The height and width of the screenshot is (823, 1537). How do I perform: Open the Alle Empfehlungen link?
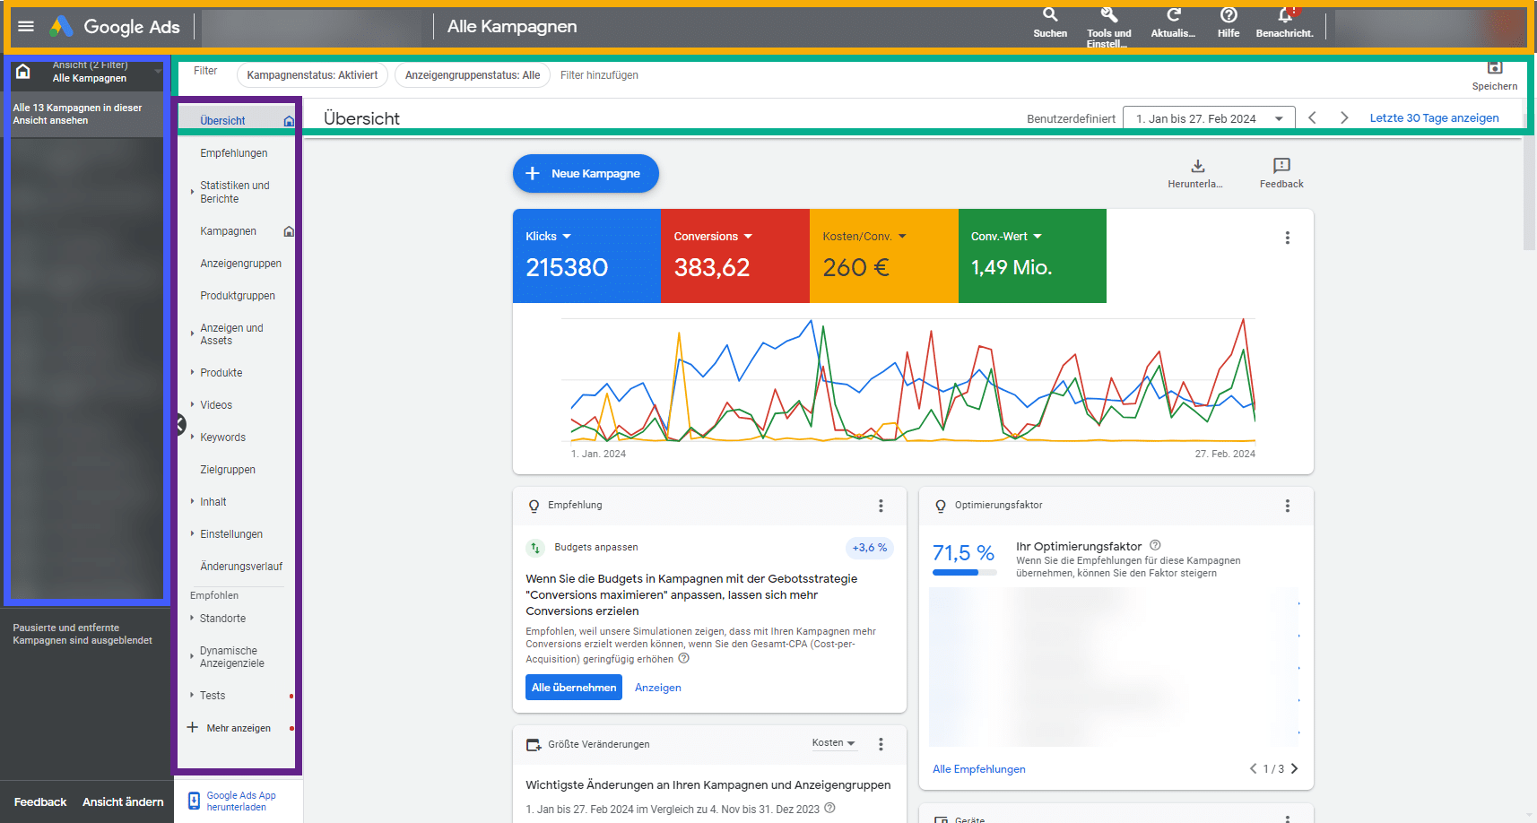click(x=979, y=769)
